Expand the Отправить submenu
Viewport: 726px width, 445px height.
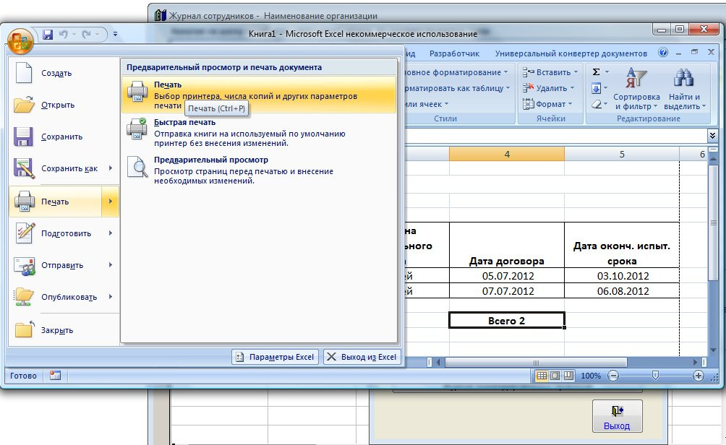[111, 265]
